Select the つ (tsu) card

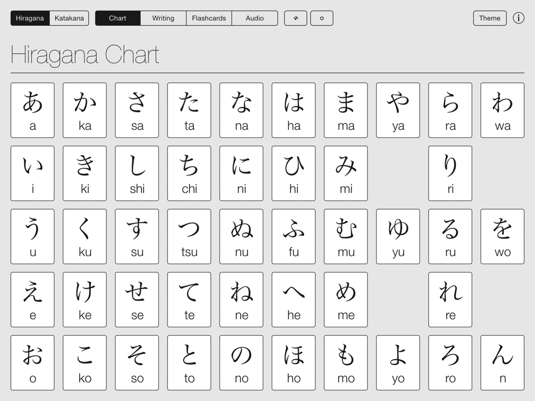(x=189, y=236)
